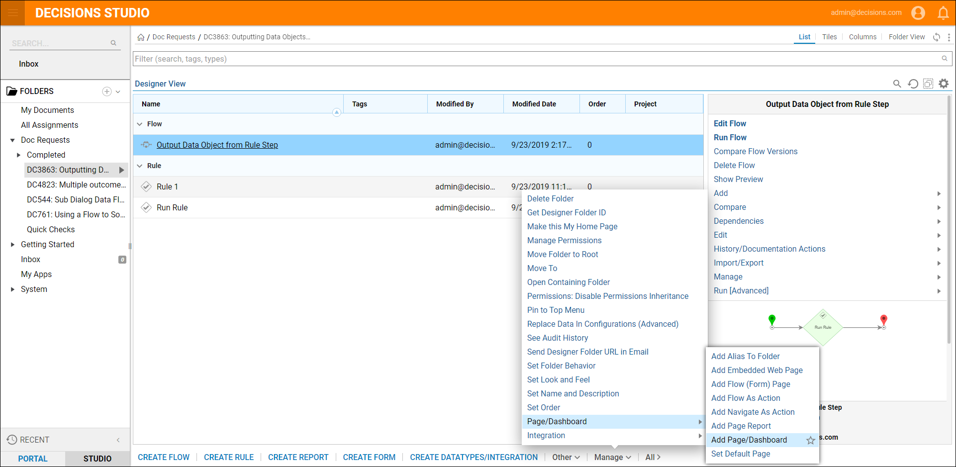The width and height of the screenshot is (956, 467).
Task: Open the user account avatar icon
Action: point(918,13)
